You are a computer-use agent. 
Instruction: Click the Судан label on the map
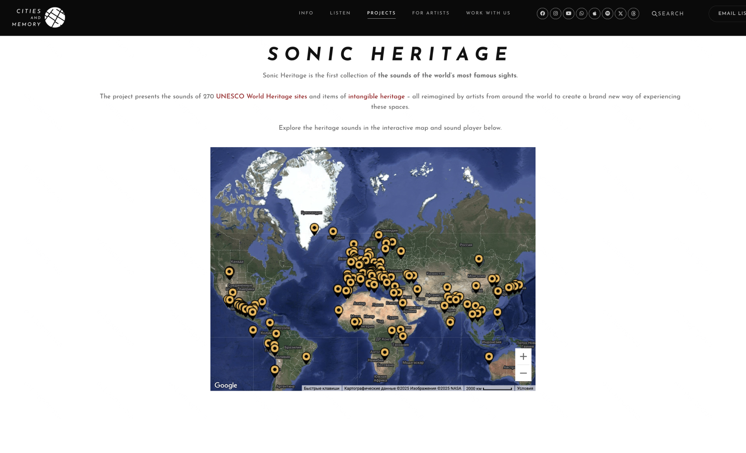(393, 317)
